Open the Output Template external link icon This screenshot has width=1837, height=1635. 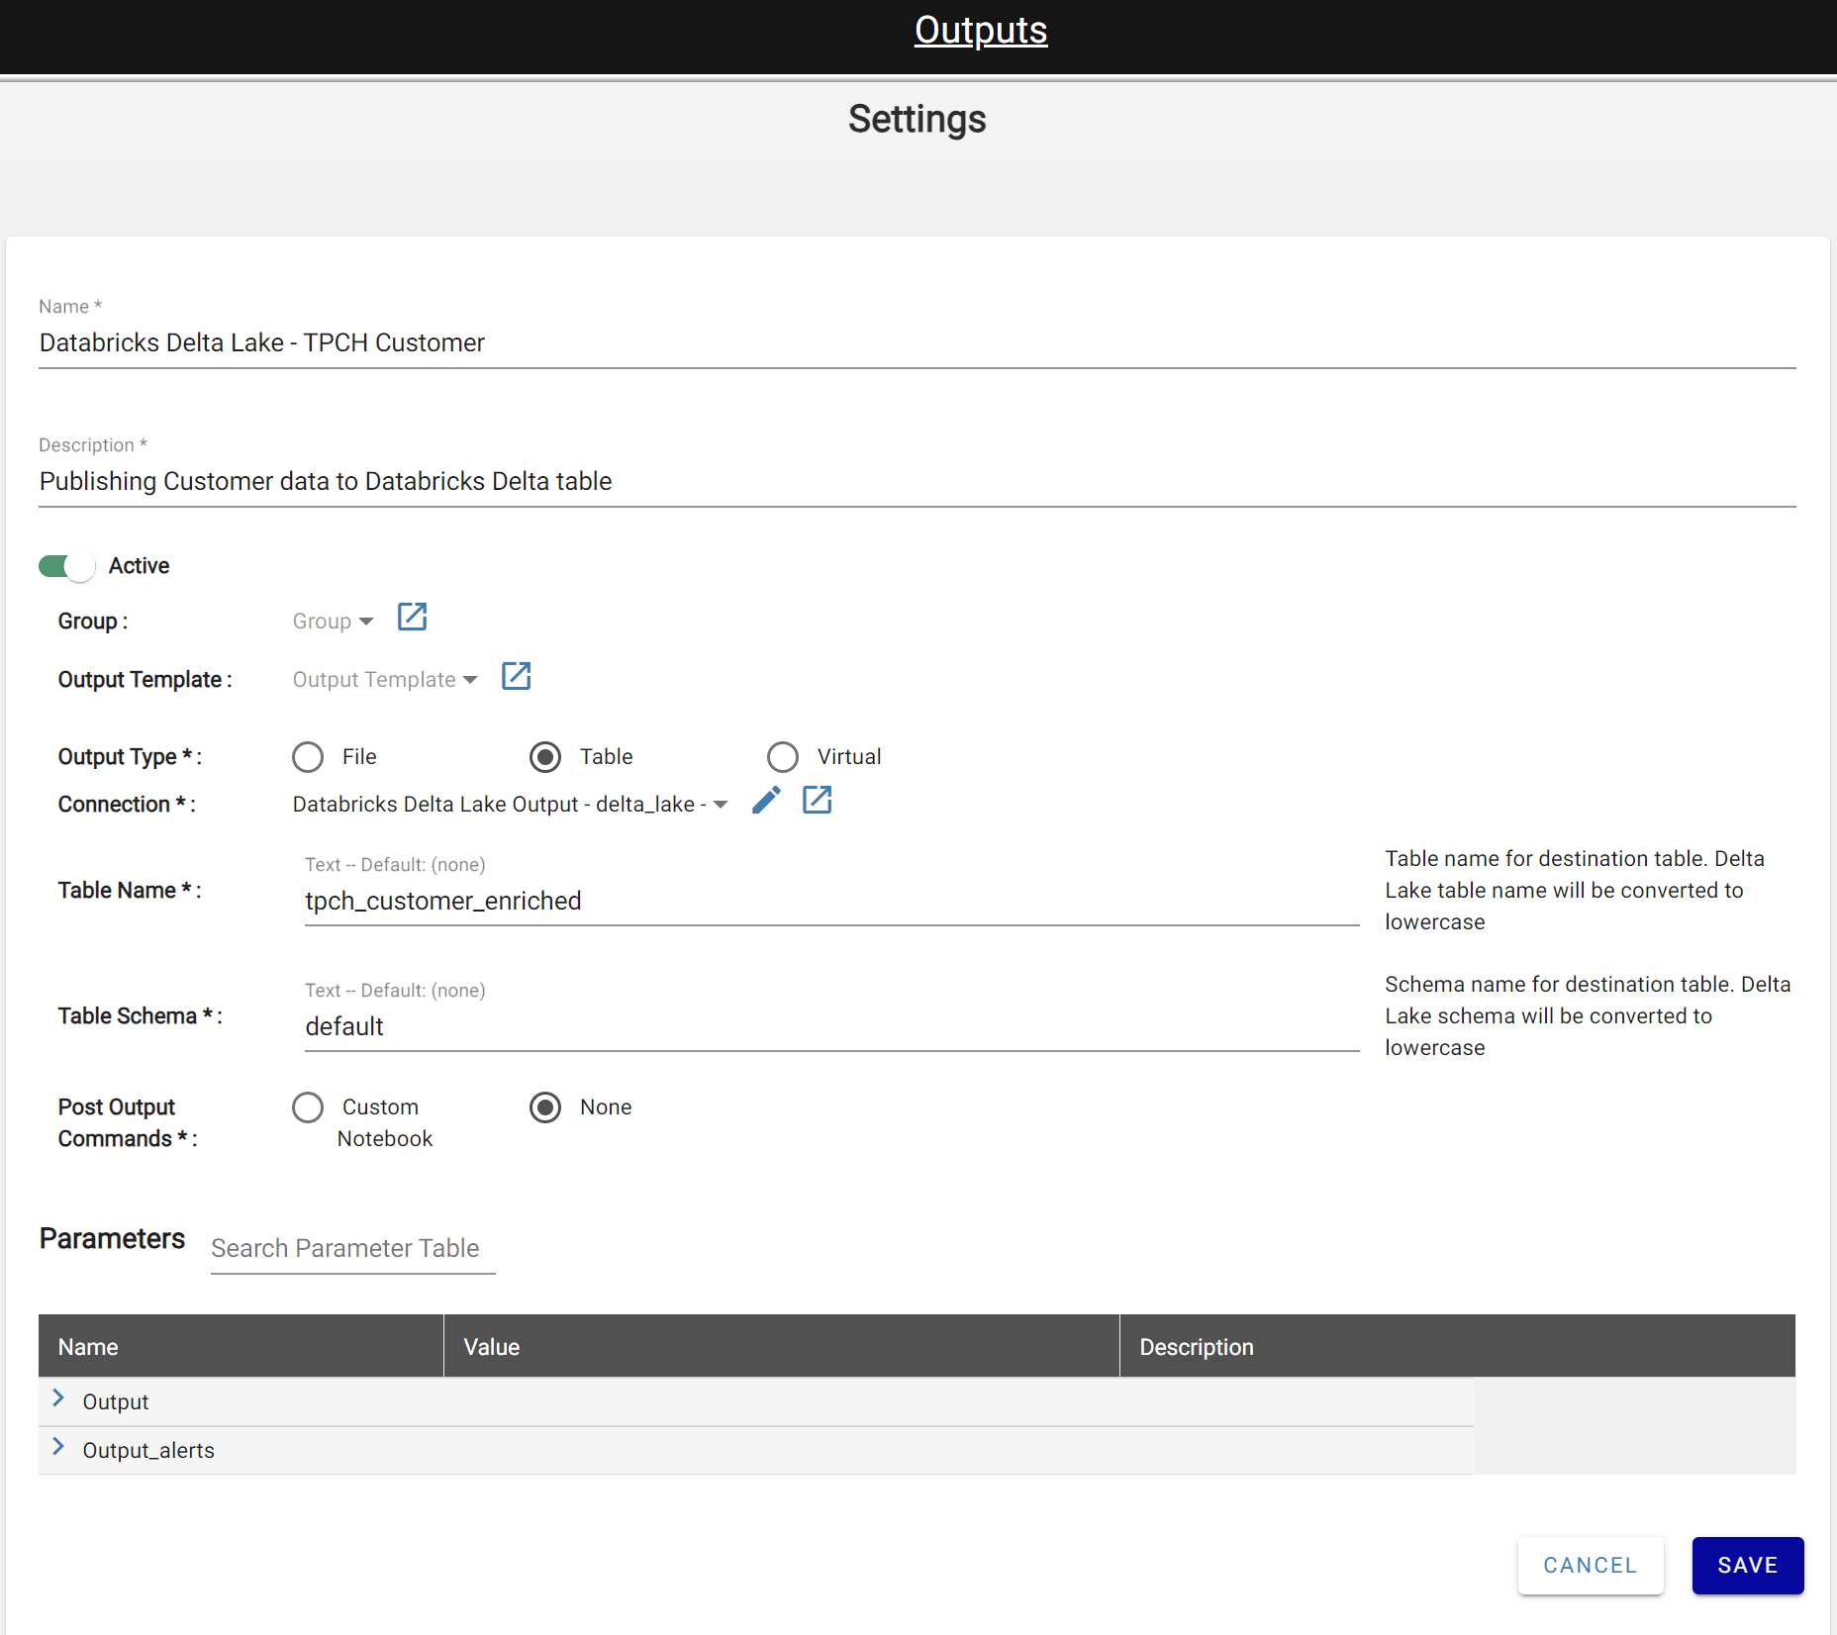pyautogui.click(x=517, y=676)
